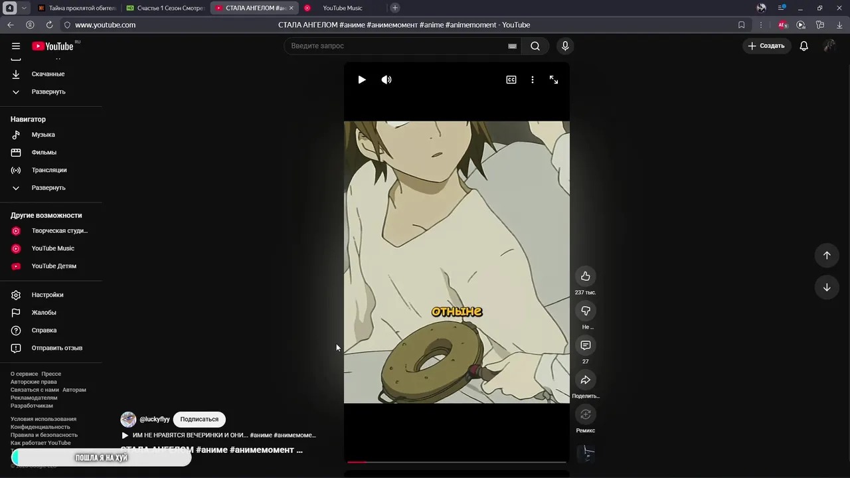This screenshot has height=478, width=850.
Task: Open the browser side panel menu icon
Action: [782, 8]
